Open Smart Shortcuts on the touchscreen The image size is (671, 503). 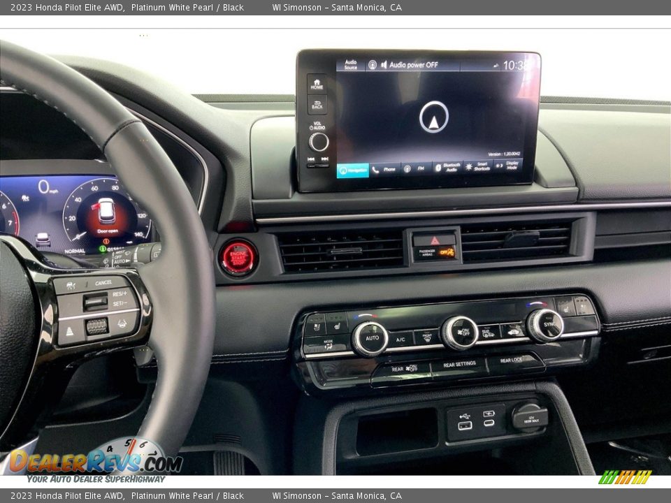pyautogui.click(x=478, y=166)
